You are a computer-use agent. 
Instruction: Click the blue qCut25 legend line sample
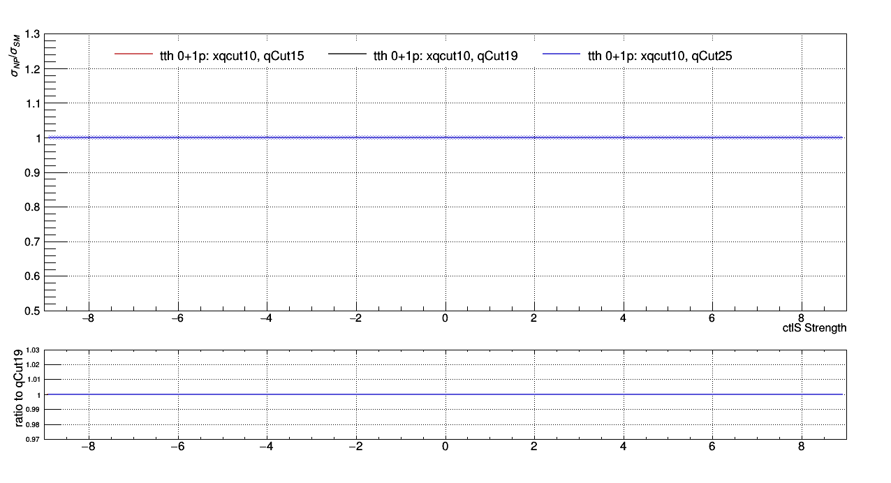point(561,54)
